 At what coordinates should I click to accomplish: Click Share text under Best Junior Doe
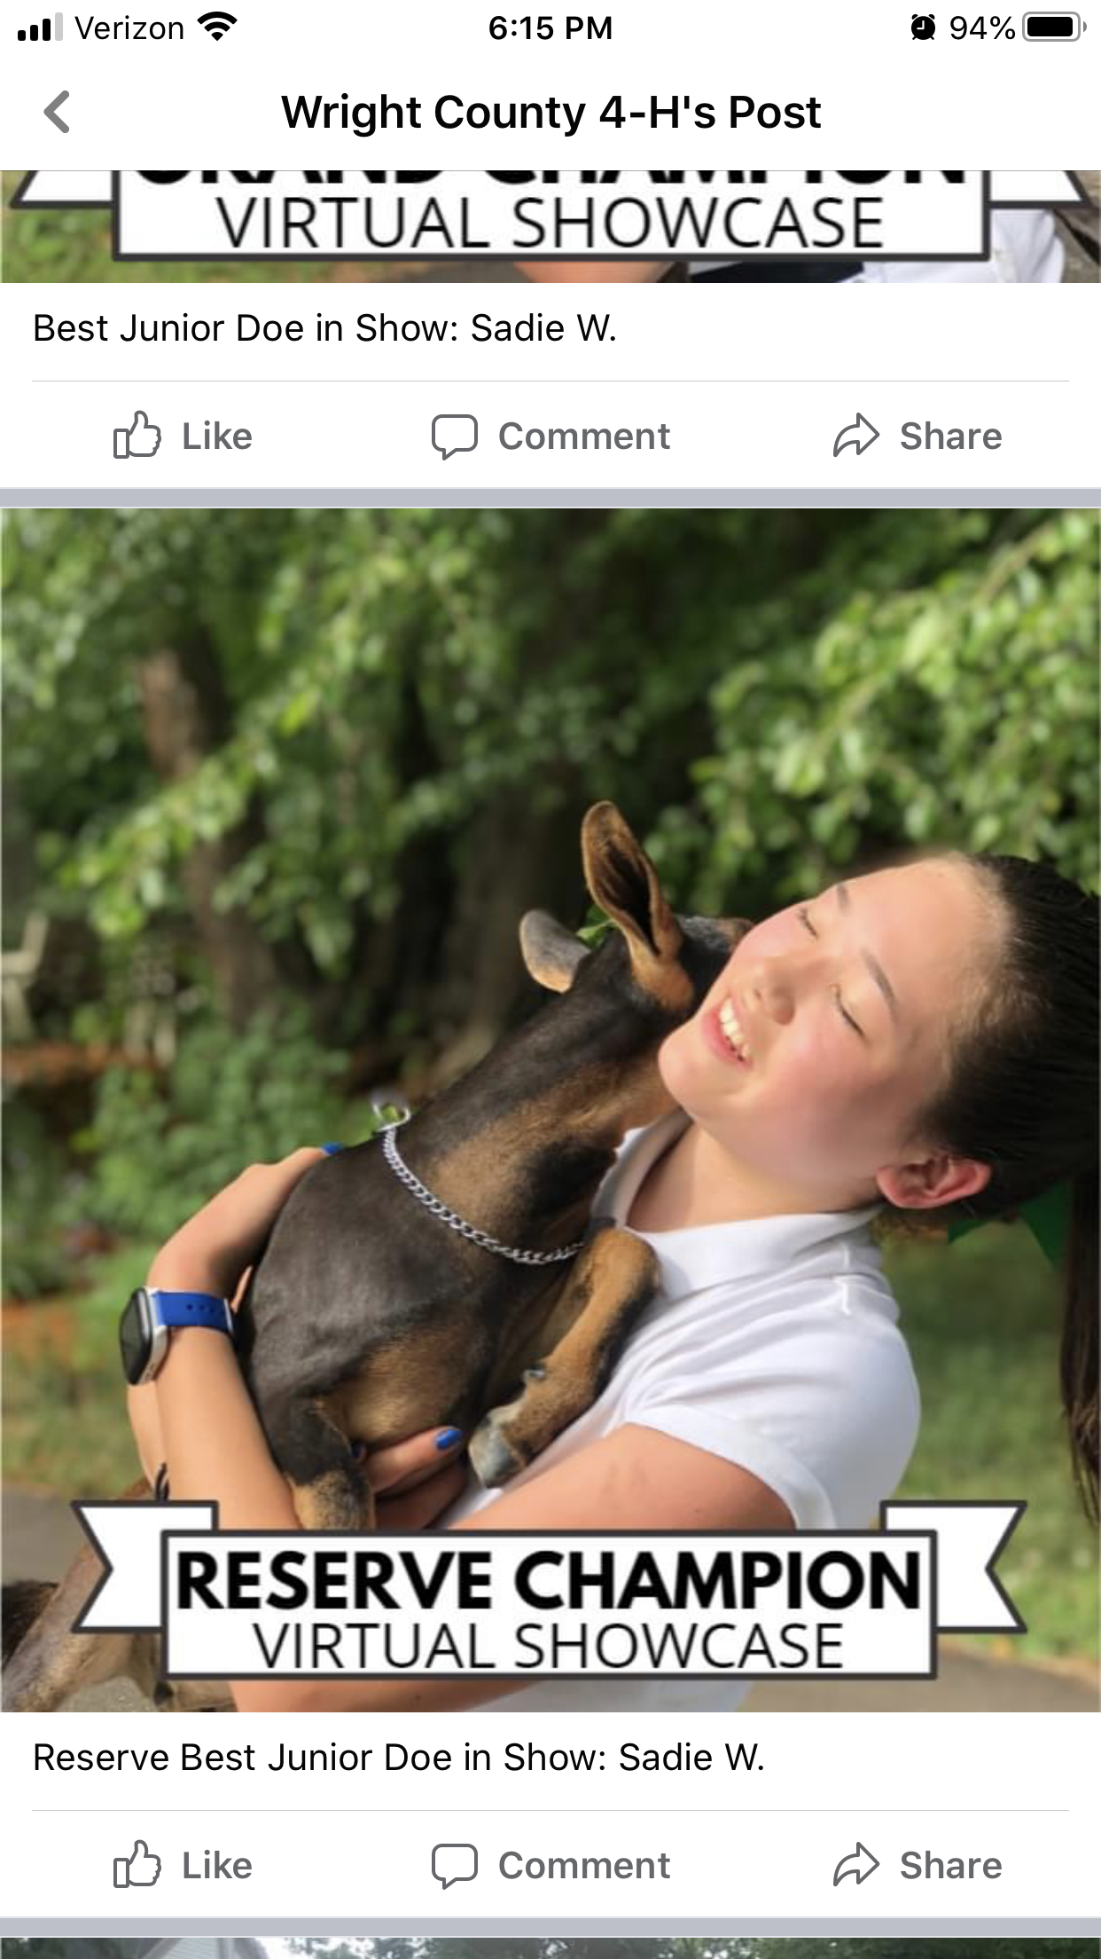pyautogui.click(x=950, y=437)
